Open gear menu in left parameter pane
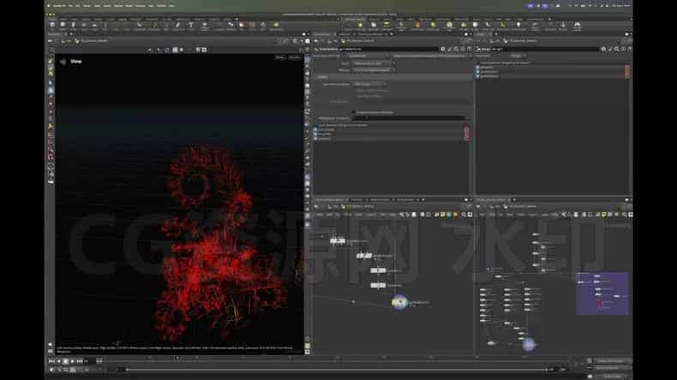Image resolution: width=677 pixels, height=380 pixels. pos(442,49)
